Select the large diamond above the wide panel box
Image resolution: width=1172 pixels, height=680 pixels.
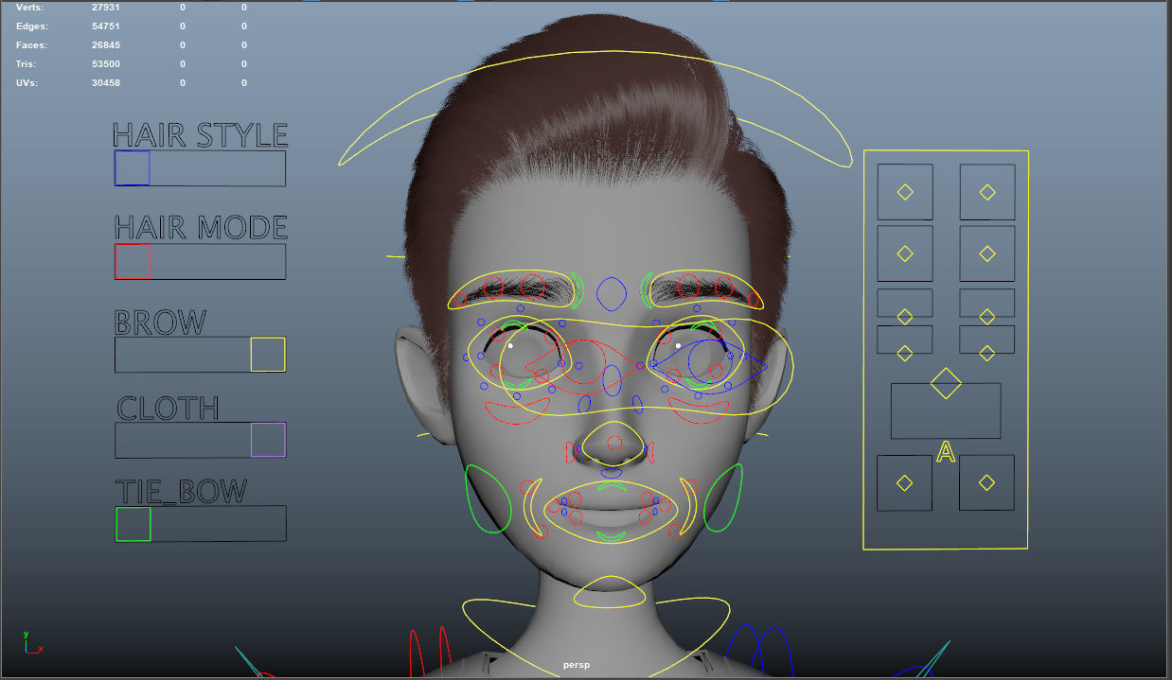pyautogui.click(x=946, y=383)
